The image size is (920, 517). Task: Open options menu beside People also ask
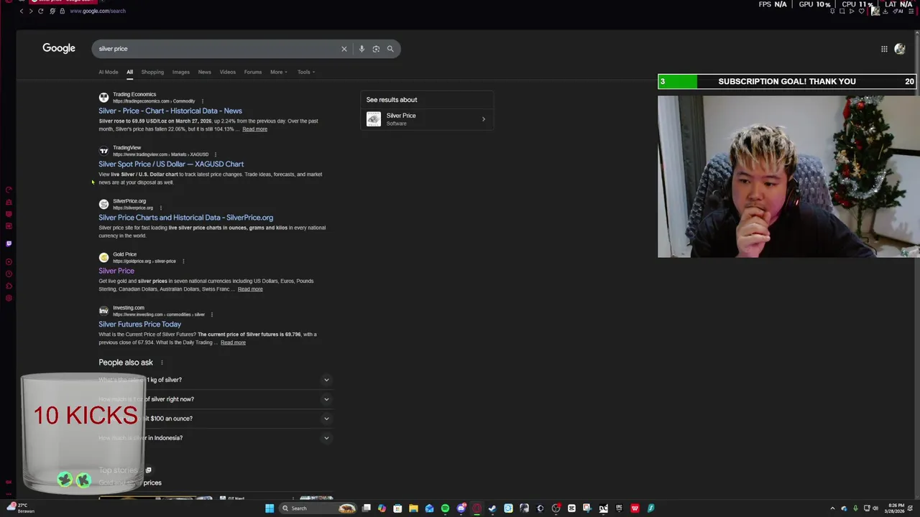tap(162, 363)
